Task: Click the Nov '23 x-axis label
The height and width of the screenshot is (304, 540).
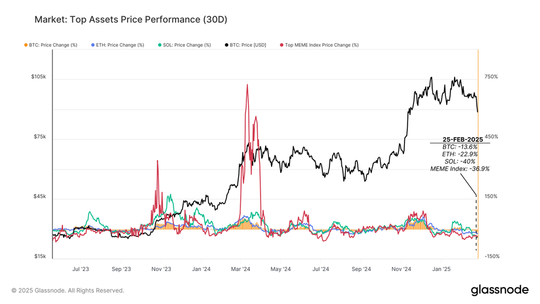Action: click(x=161, y=269)
